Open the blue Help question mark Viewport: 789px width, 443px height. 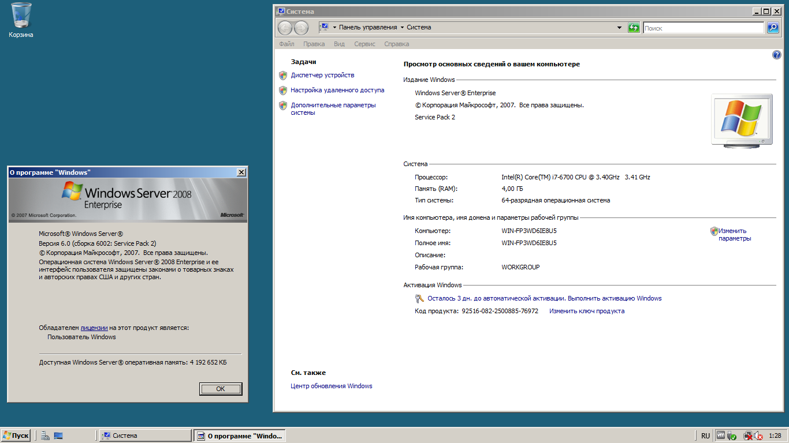[777, 55]
